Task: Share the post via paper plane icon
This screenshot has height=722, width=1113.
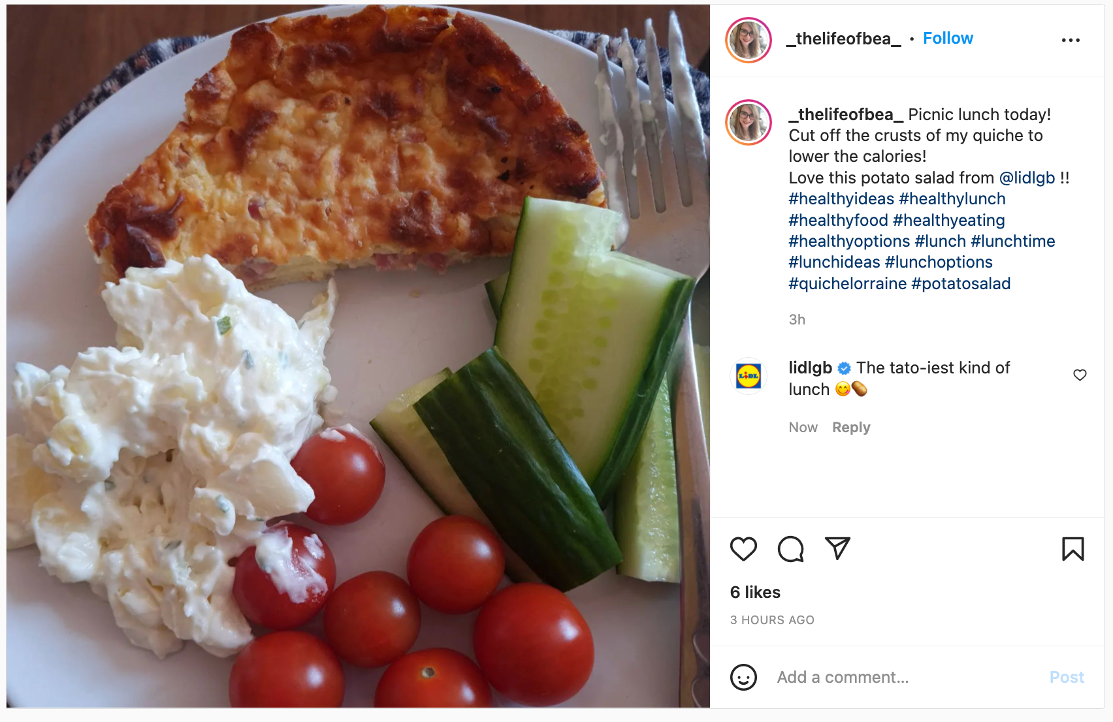Action: [x=837, y=548]
